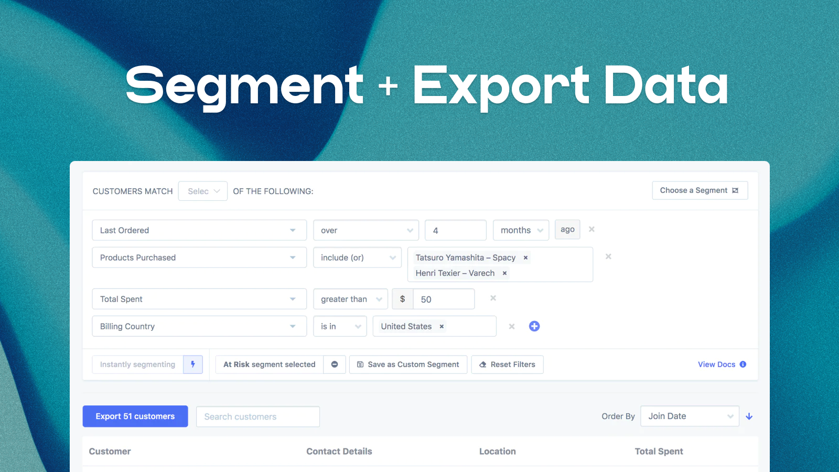
Task: Open the Order By dropdown showing Join Date
Action: [690, 416]
